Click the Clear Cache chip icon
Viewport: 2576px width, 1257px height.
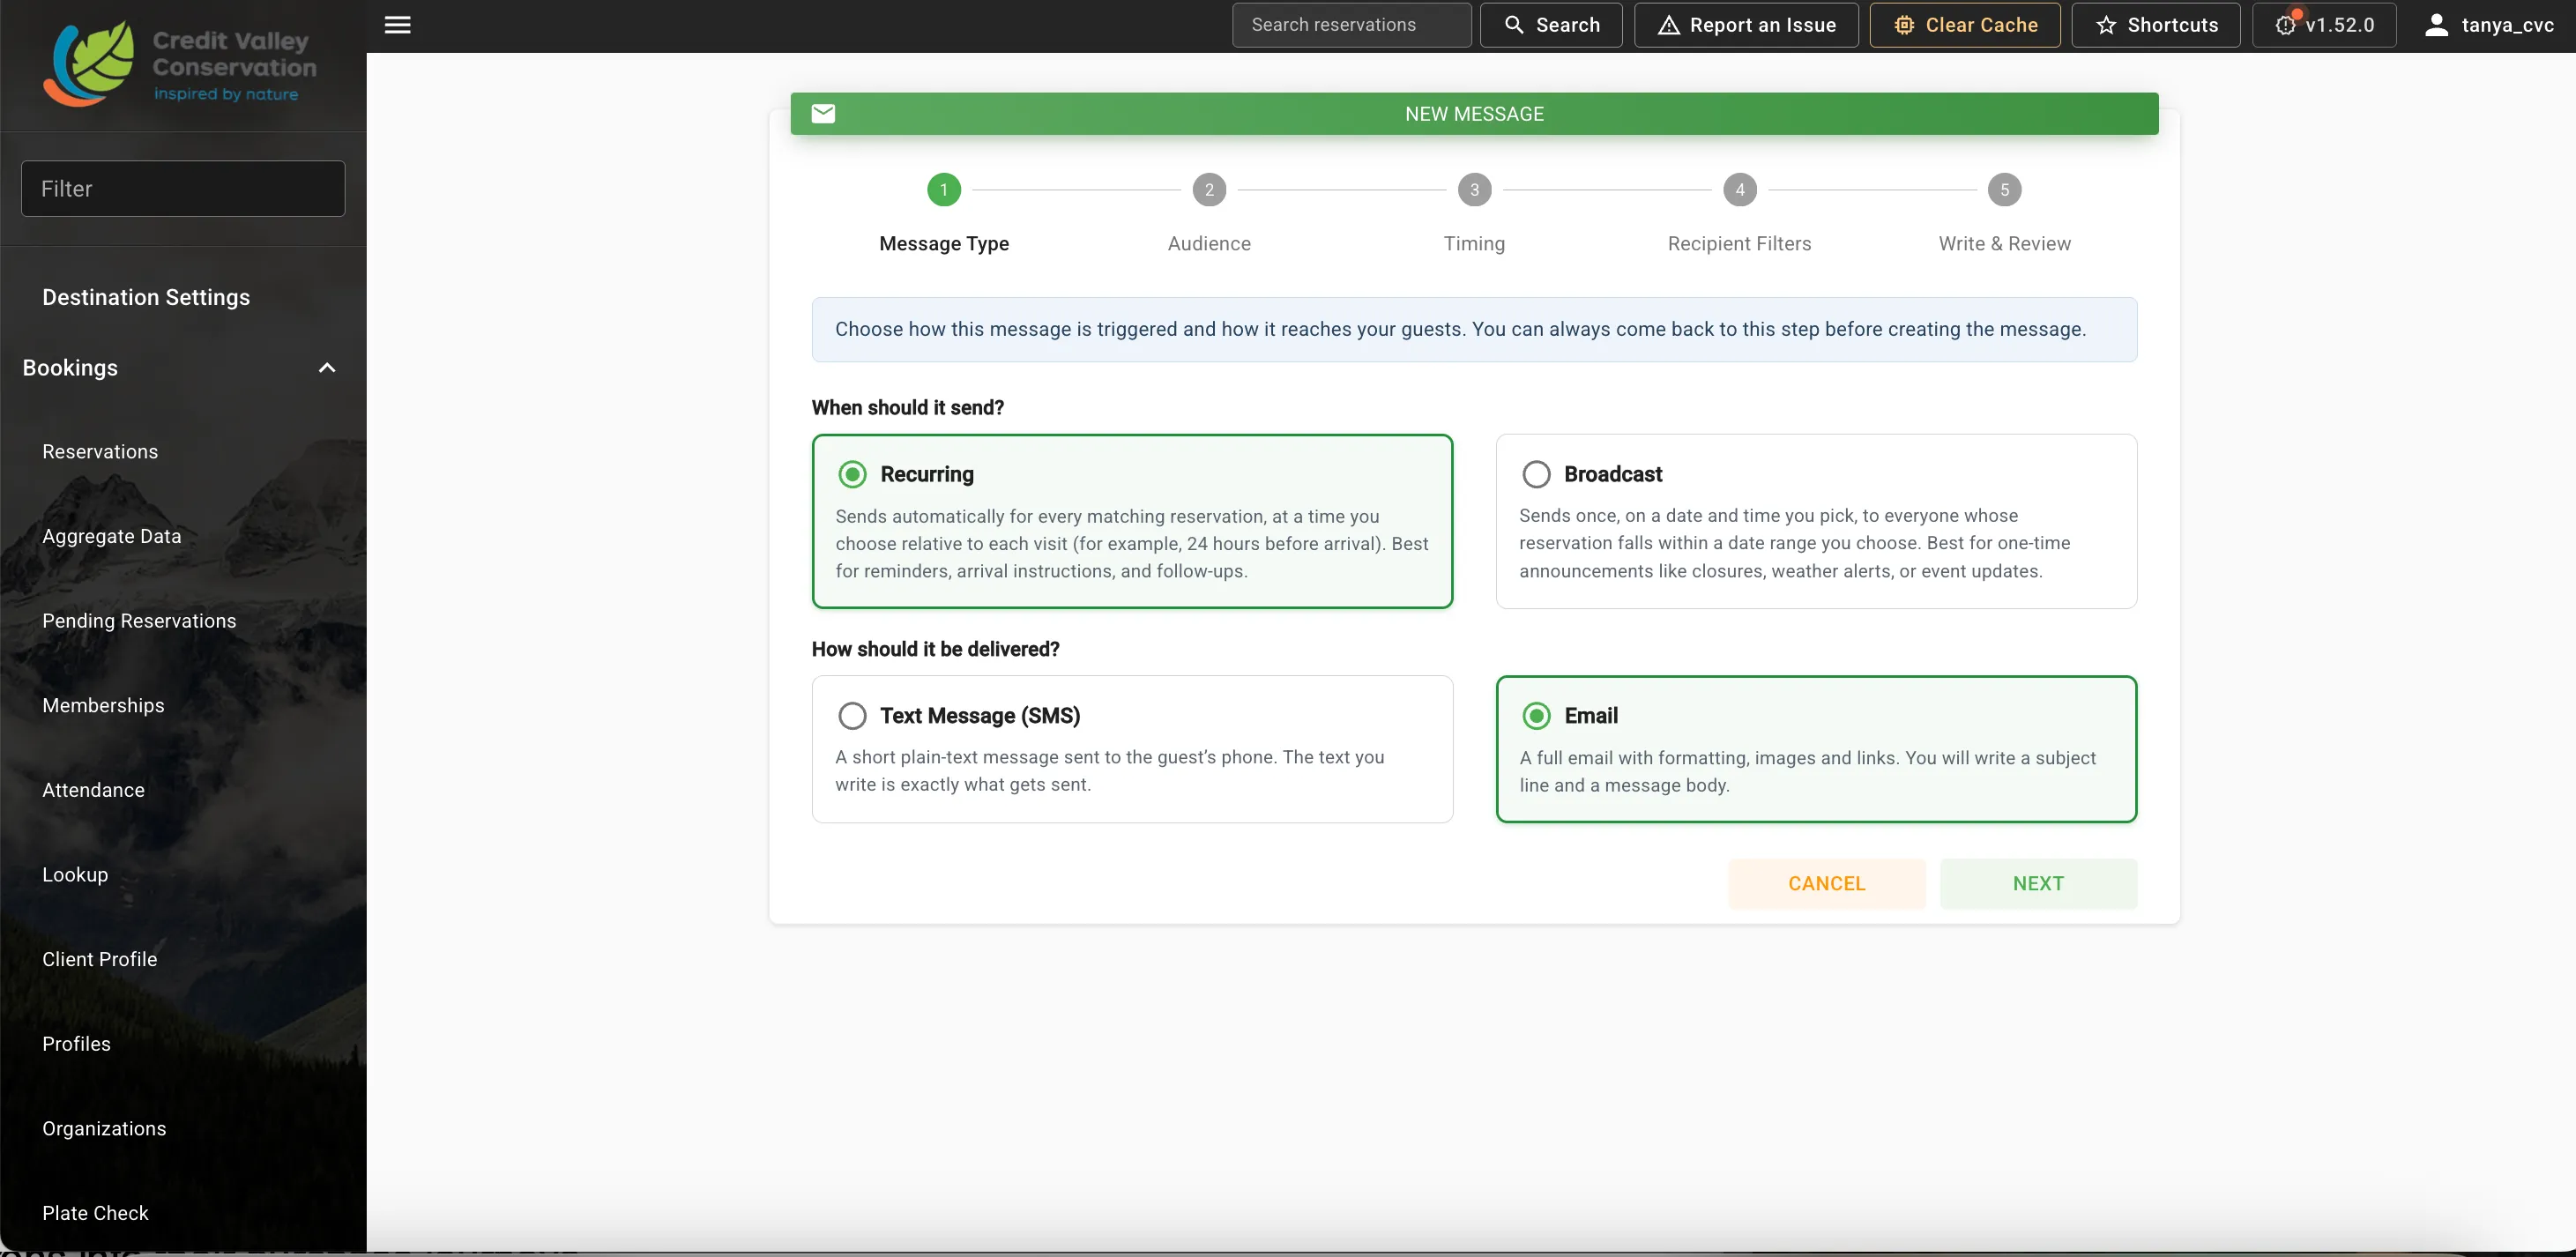pyautogui.click(x=1904, y=25)
